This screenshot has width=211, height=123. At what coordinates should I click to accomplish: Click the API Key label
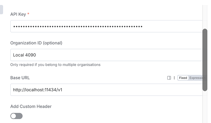pos(18,14)
